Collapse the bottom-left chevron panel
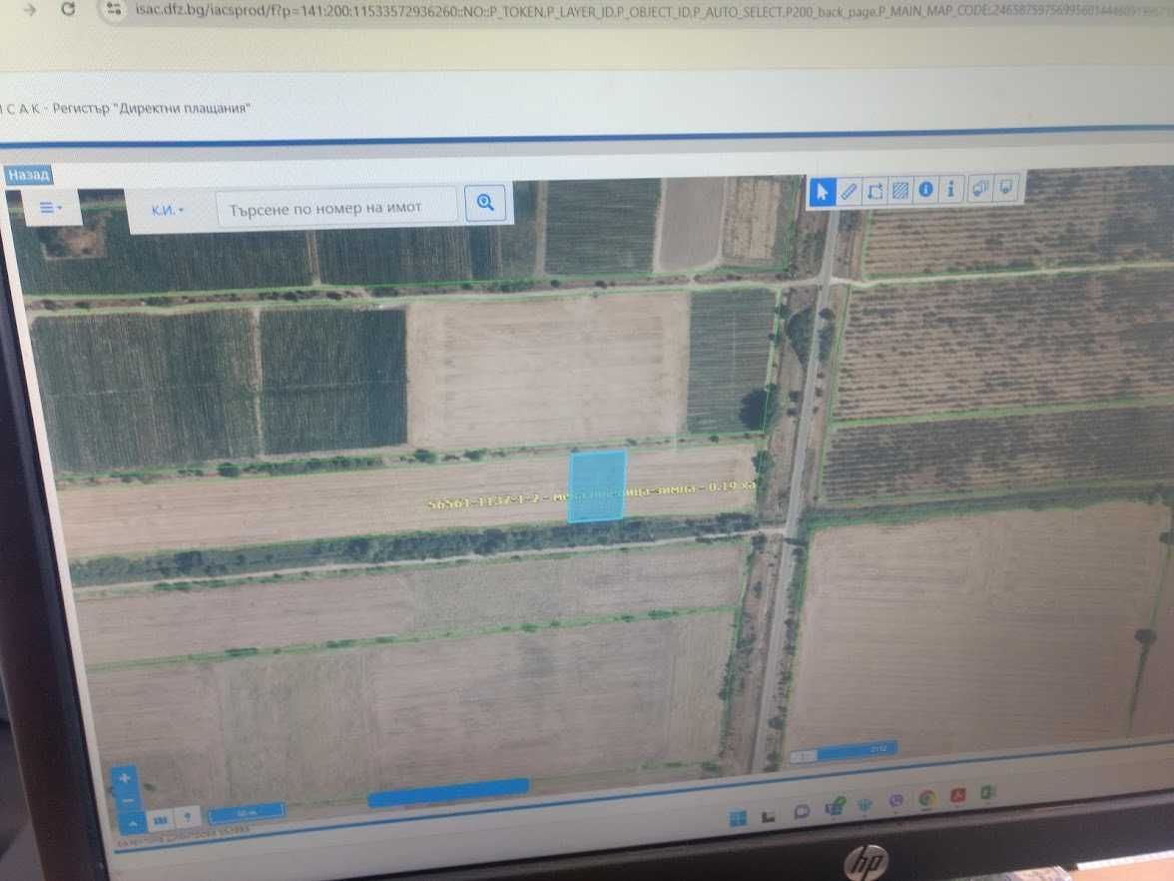Screen dimensions: 1174x881 132,823
